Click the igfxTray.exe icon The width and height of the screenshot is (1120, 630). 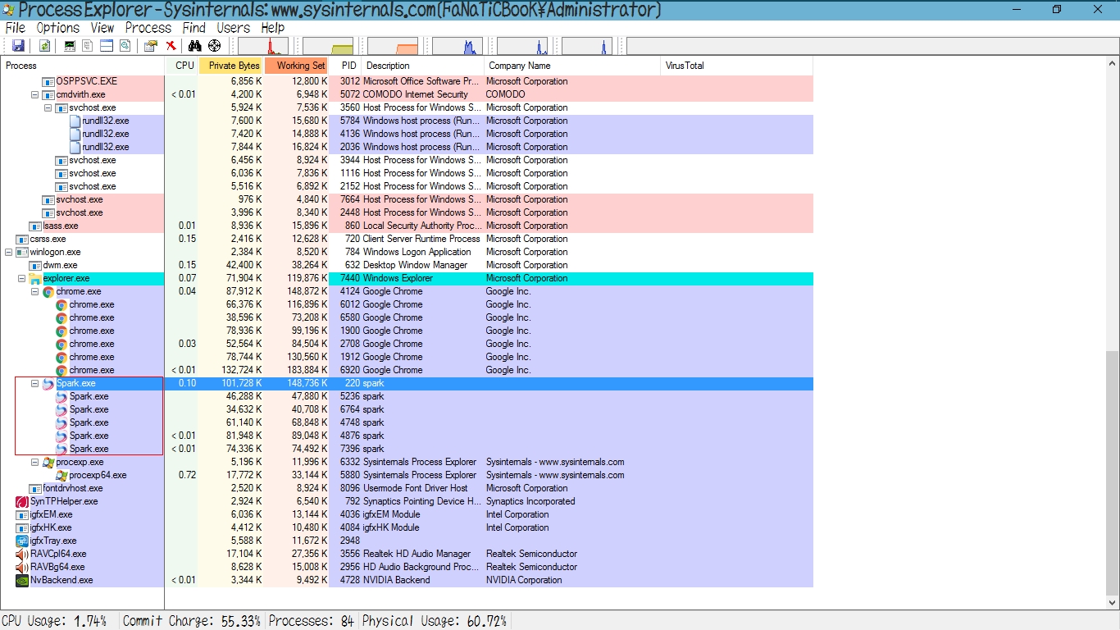[22, 541]
